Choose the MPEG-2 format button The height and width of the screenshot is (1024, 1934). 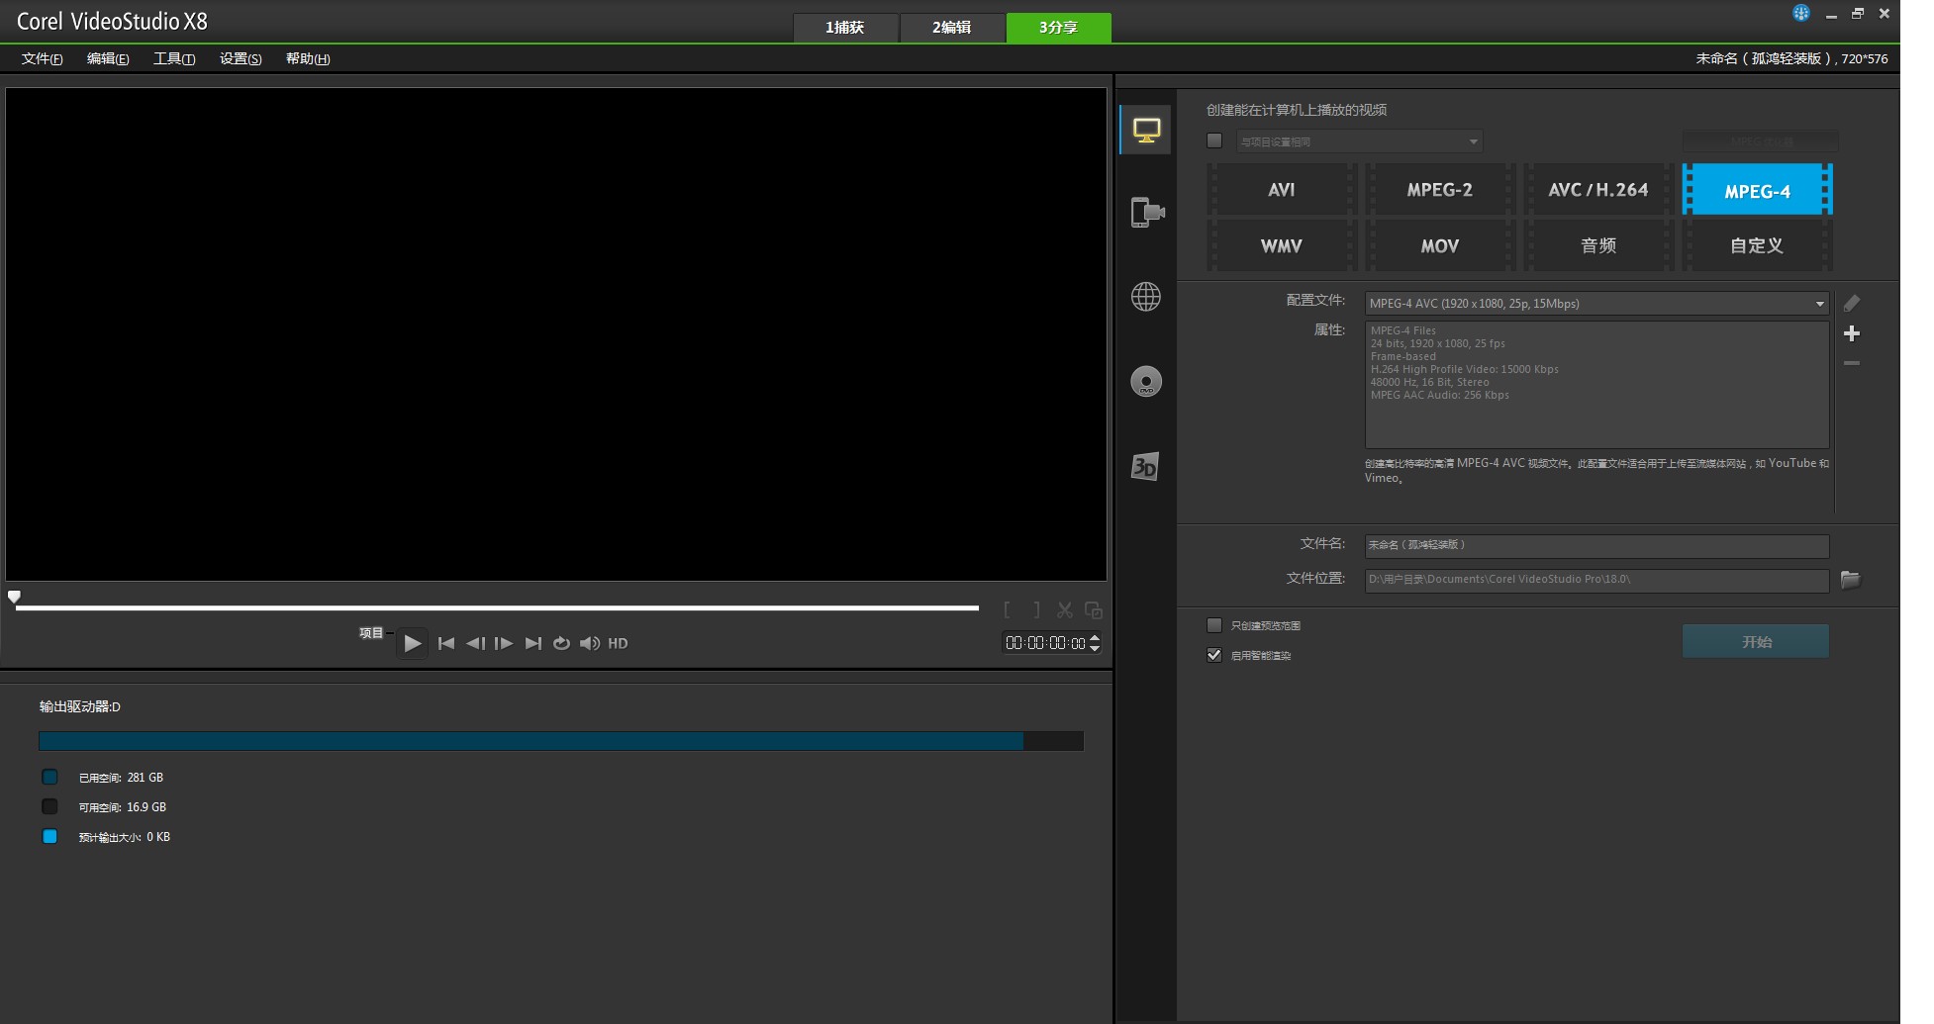1440,190
